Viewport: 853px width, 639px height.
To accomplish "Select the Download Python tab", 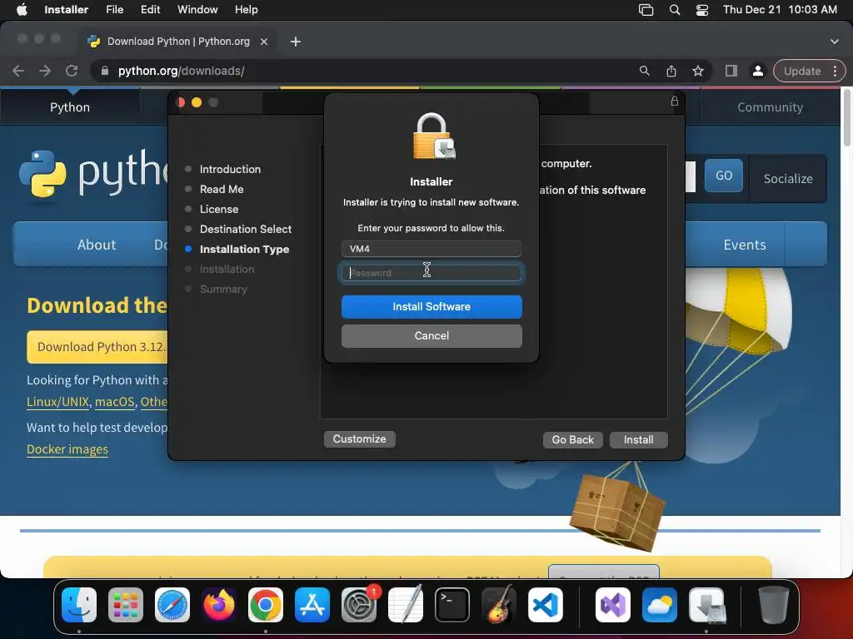I will click(x=178, y=42).
